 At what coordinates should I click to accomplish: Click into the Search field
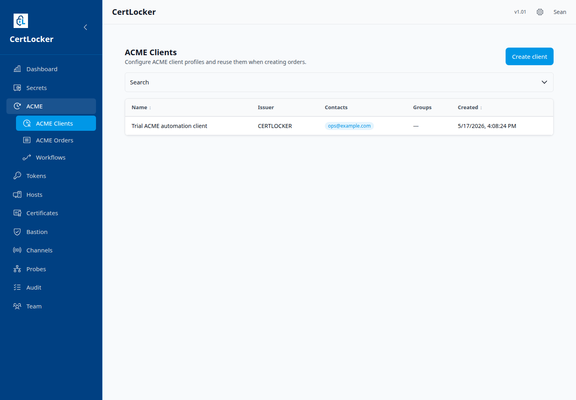[x=339, y=82]
